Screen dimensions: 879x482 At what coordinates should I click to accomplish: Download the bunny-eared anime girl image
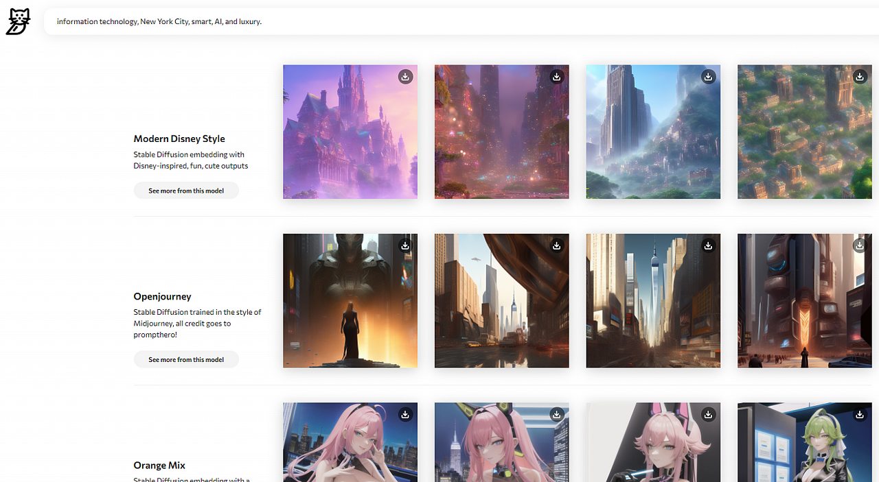tap(708, 414)
